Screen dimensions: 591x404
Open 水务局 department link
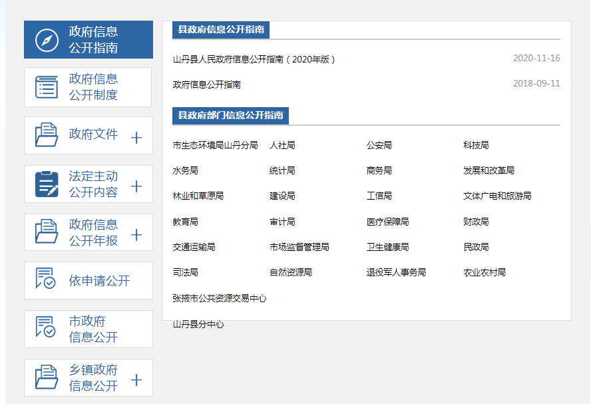tap(186, 171)
